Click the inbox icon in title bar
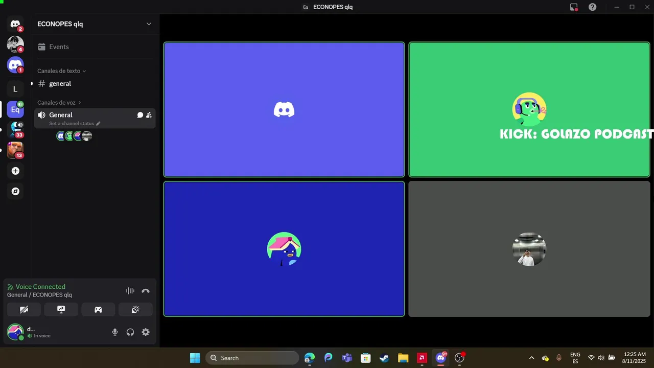 574,7
